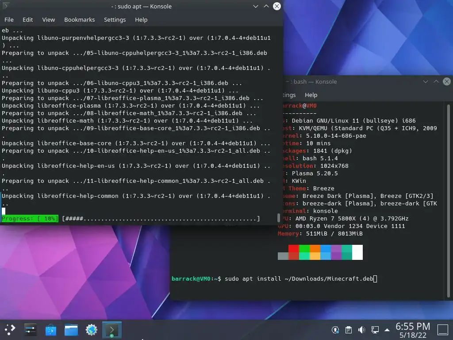Click the Konsole task in the taskbar
This screenshot has height=340, width=453.
112,330
